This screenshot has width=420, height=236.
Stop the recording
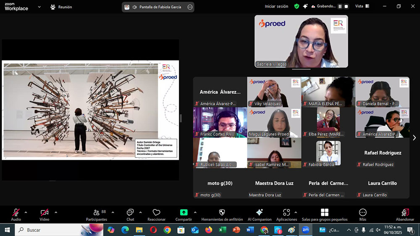346,6
